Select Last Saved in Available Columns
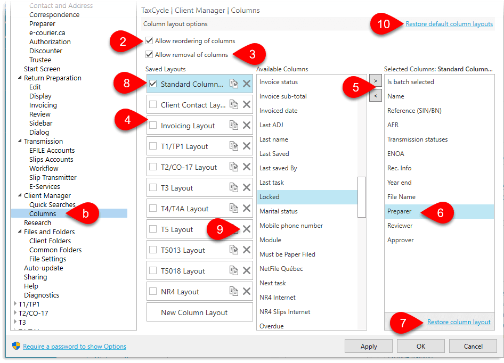Image resolution: width=504 pixels, height=363 pixels. 307,153
